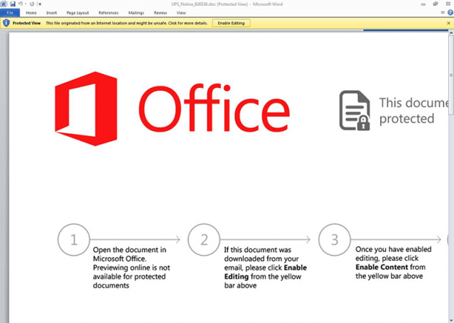Click the document title UPS_Notice_826536.doc
Image resolution: width=454 pixels, height=323 pixels.
click(x=193, y=4)
